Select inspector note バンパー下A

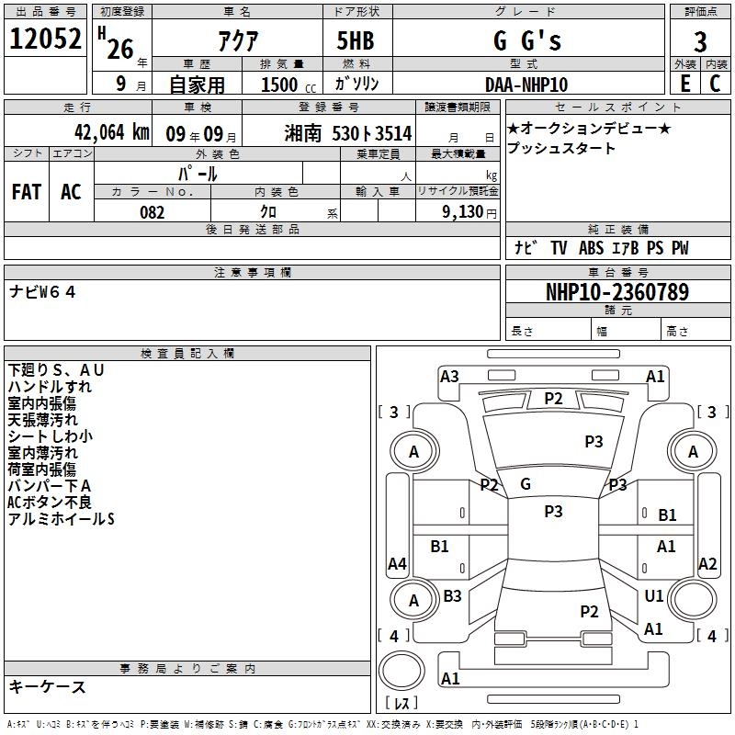(x=50, y=486)
